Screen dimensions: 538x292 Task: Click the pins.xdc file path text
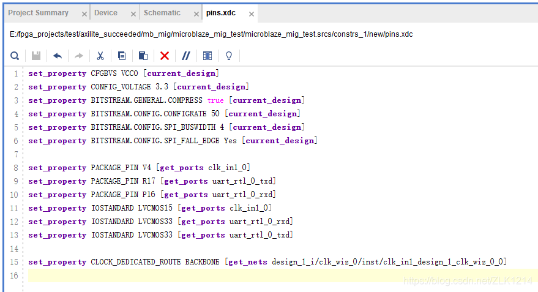tap(211, 34)
